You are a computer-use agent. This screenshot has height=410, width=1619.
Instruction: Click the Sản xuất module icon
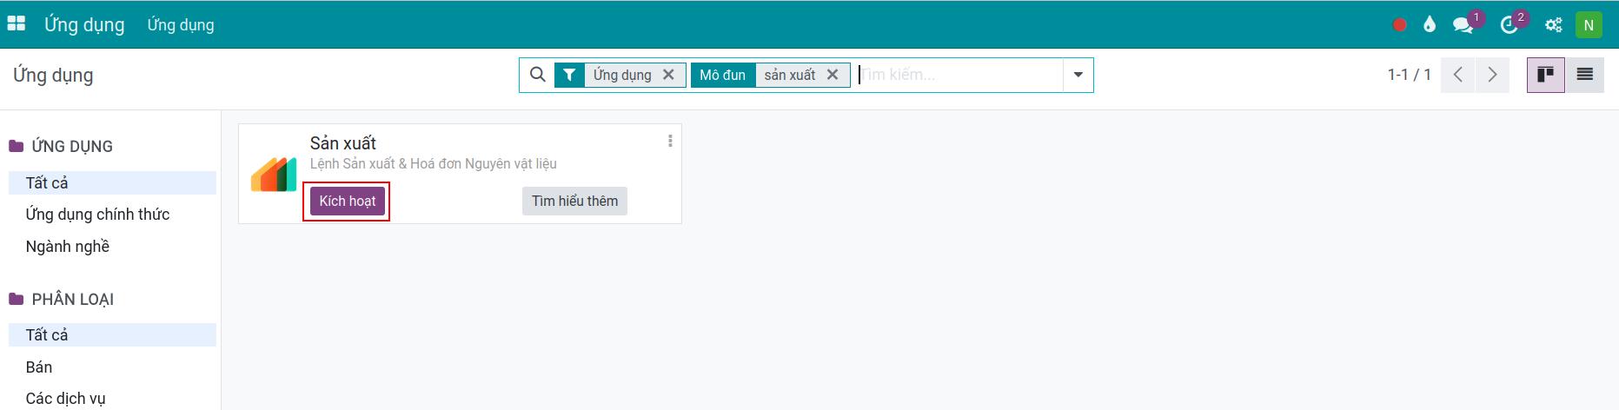pos(274,174)
